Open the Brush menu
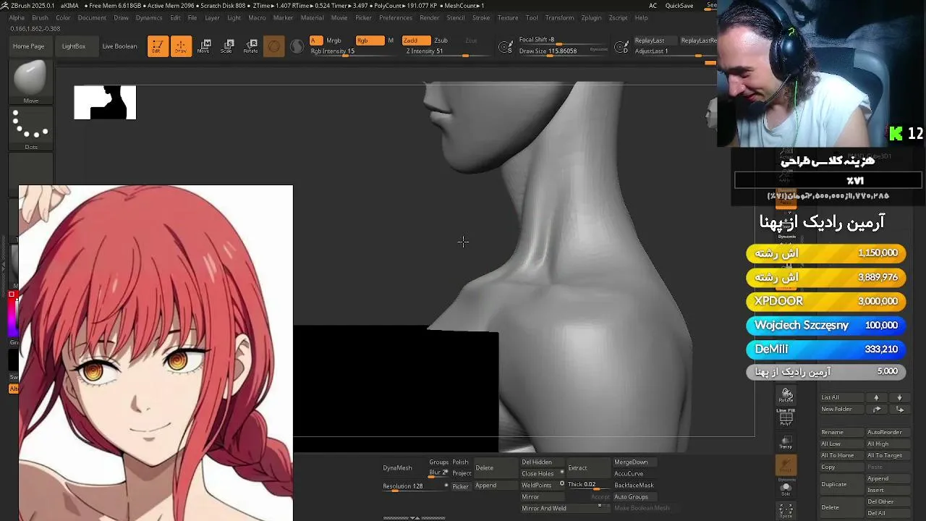Screen dimensions: 926x521 tap(41, 17)
